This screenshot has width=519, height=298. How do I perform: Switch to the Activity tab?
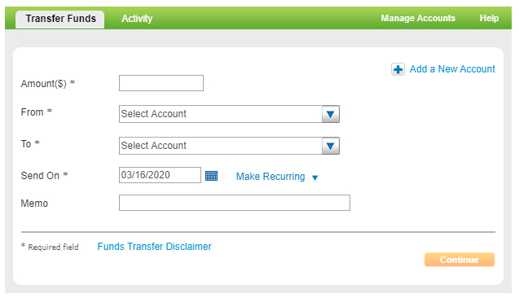click(137, 19)
